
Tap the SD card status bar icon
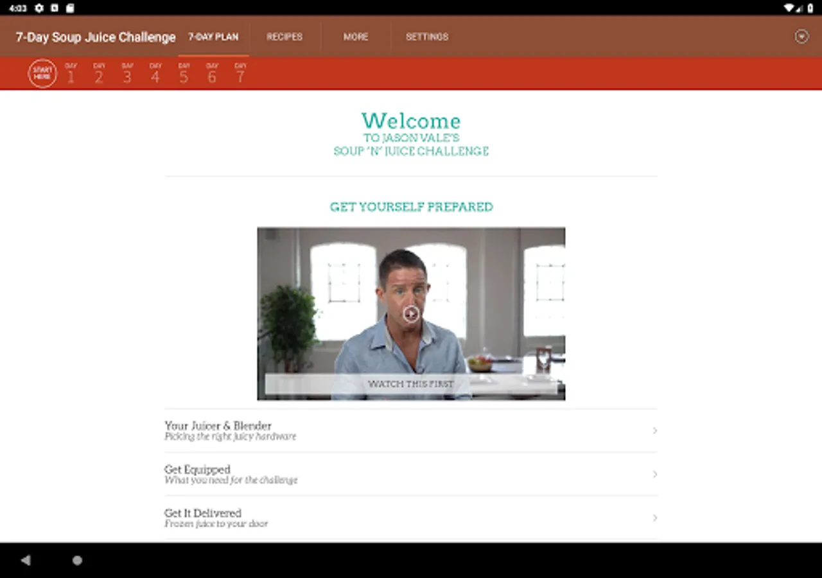click(x=70, y=8)
